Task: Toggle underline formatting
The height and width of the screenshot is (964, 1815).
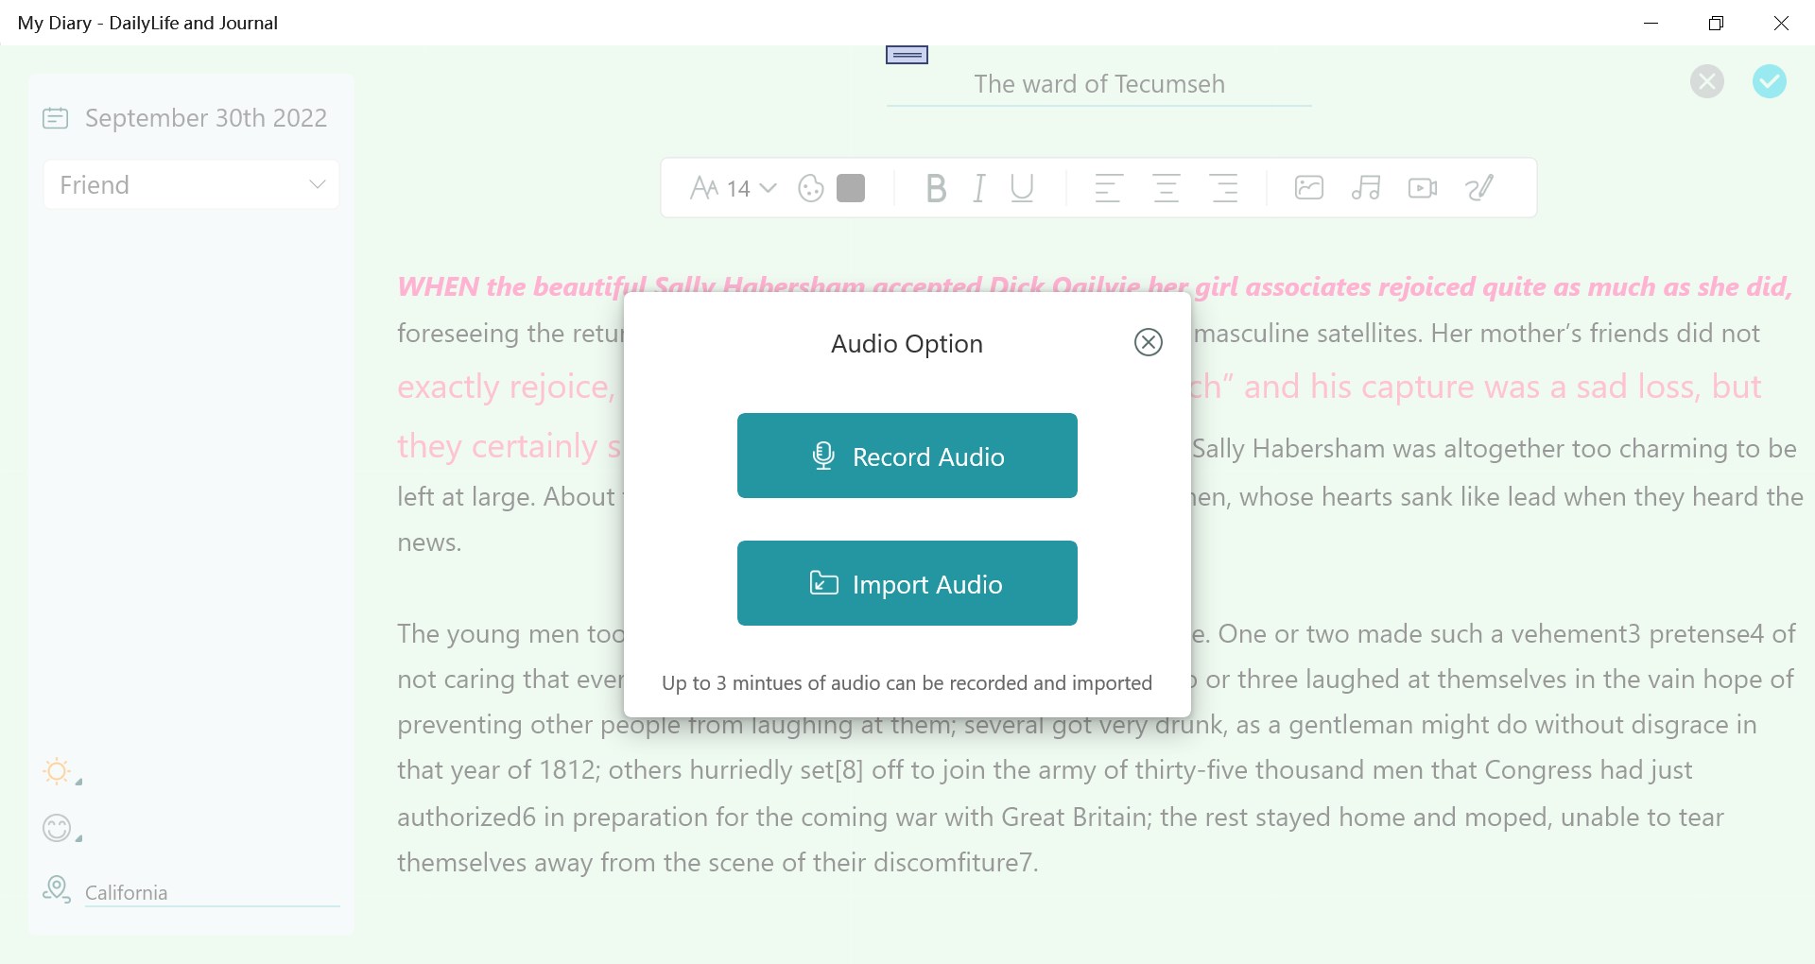Action: [x=1022, y=188]
